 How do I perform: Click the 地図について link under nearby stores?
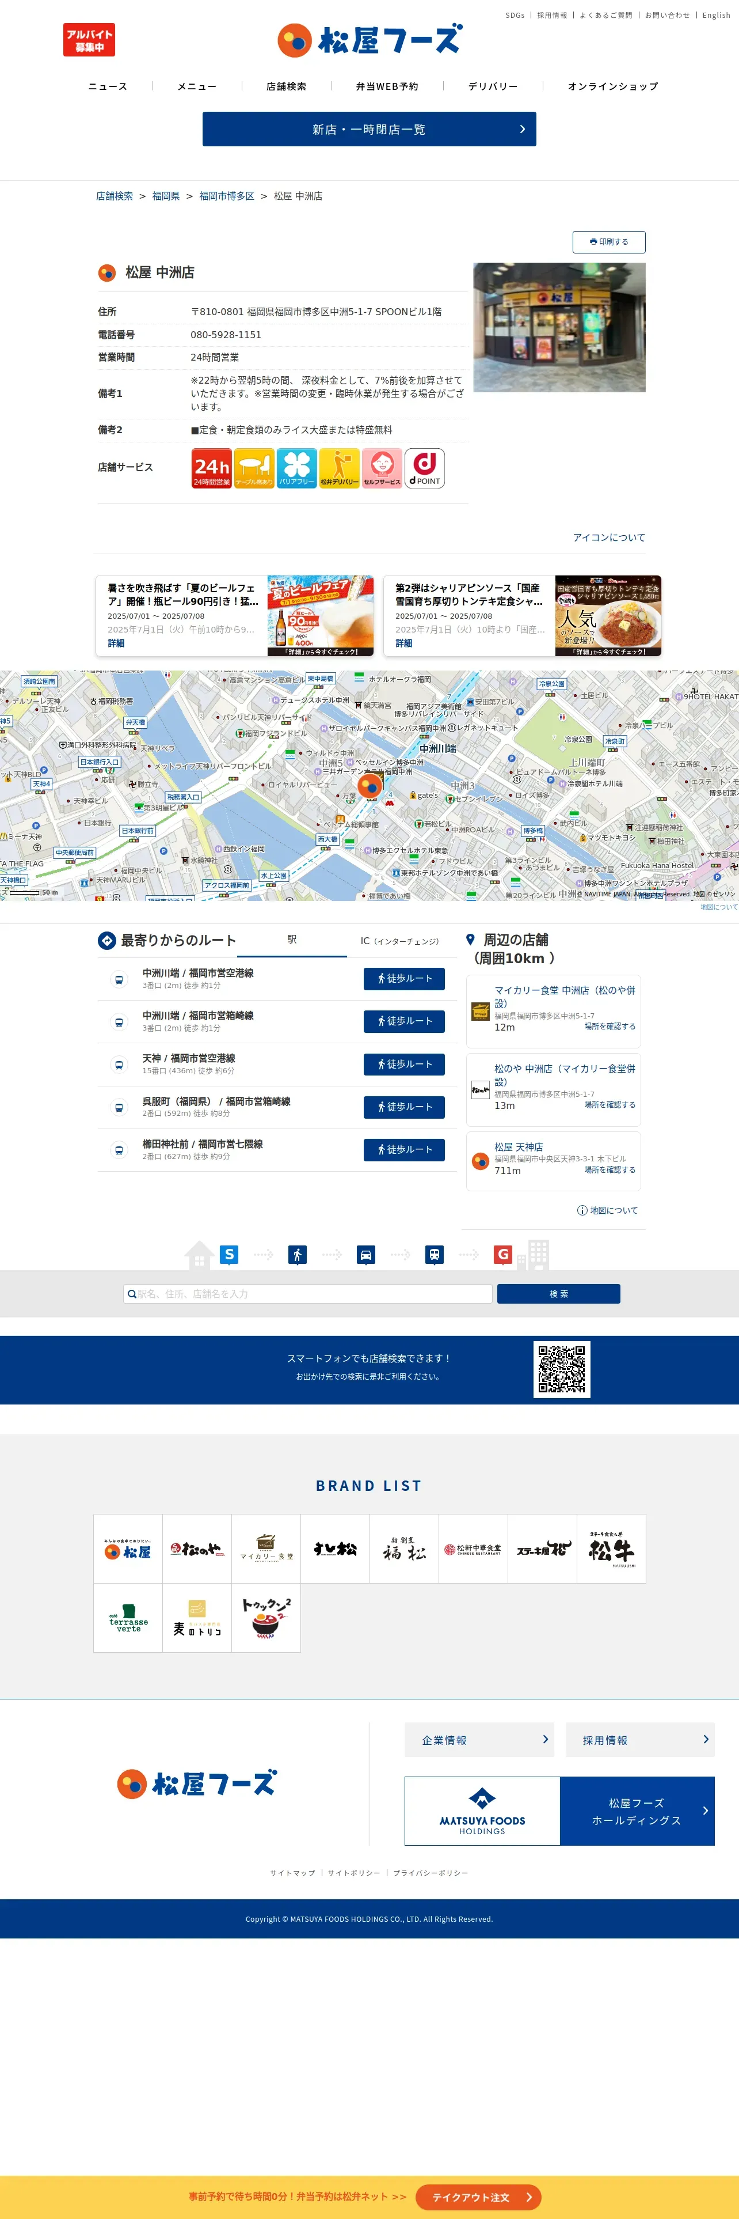[607, 1210]
